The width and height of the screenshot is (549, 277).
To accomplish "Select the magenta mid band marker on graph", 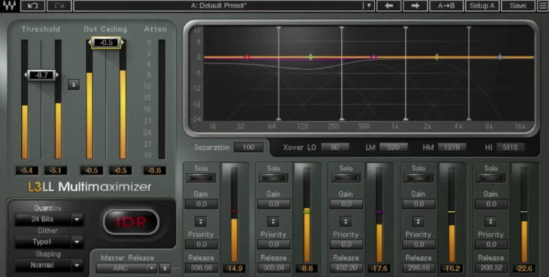I will pyautogui.click(x=374, y=57).
